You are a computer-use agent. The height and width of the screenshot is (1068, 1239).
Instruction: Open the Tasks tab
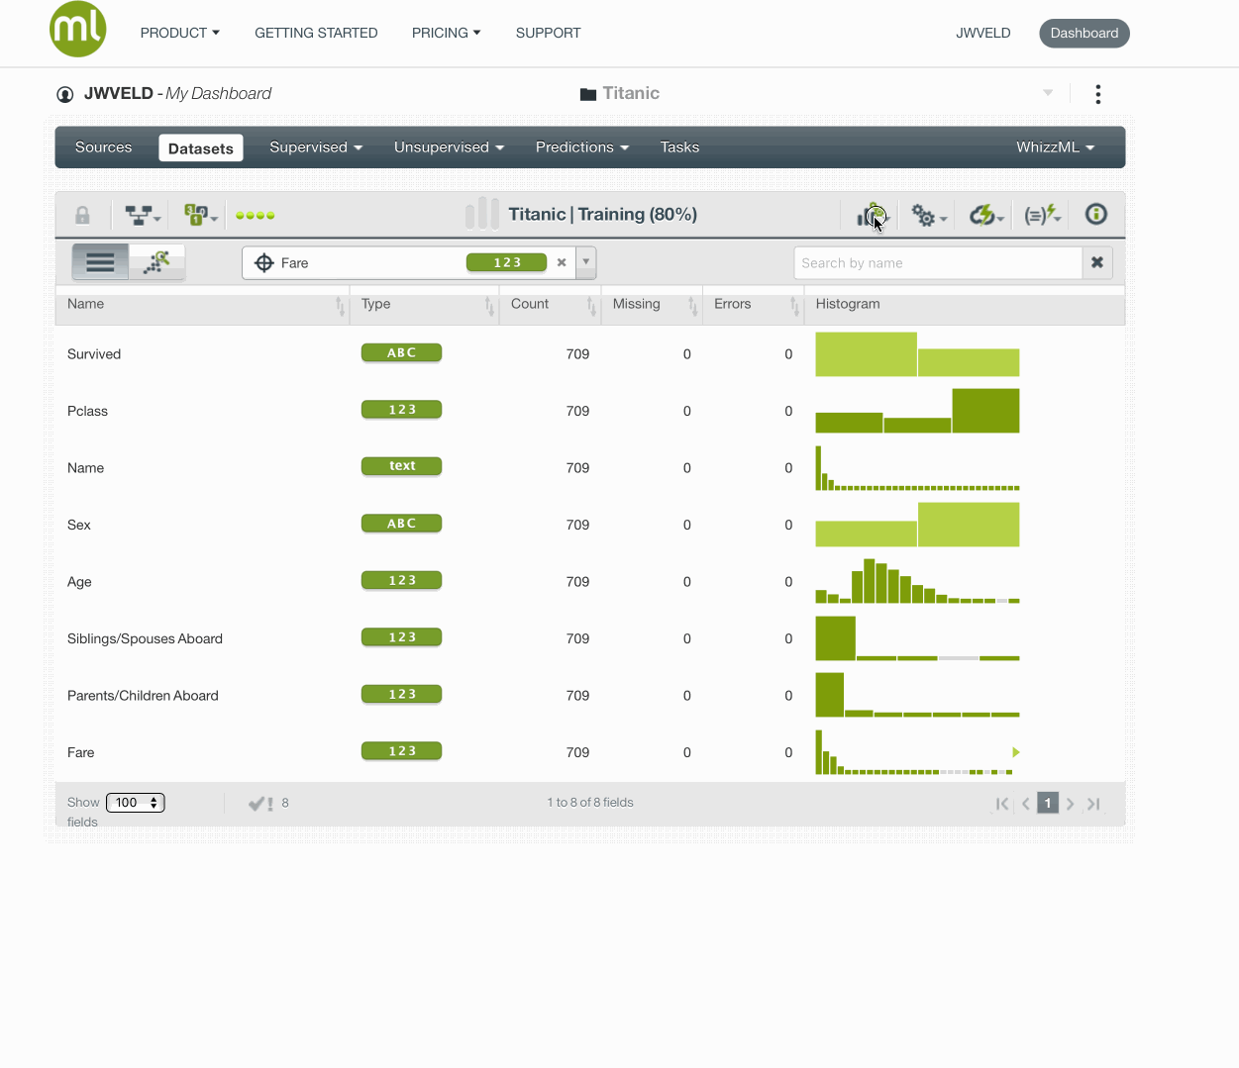click(x=679, y=147)
